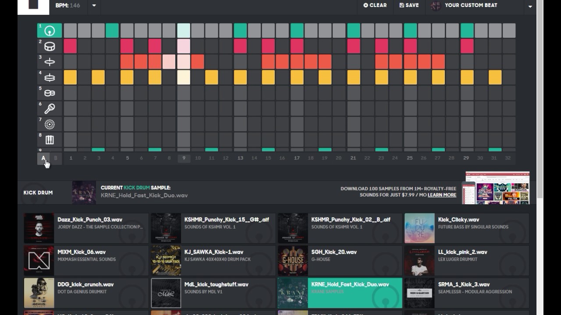Click the Future Bass album art thumbnail
Screen dimensions: 561x315
pyautogui.click(x=419, y=228)
